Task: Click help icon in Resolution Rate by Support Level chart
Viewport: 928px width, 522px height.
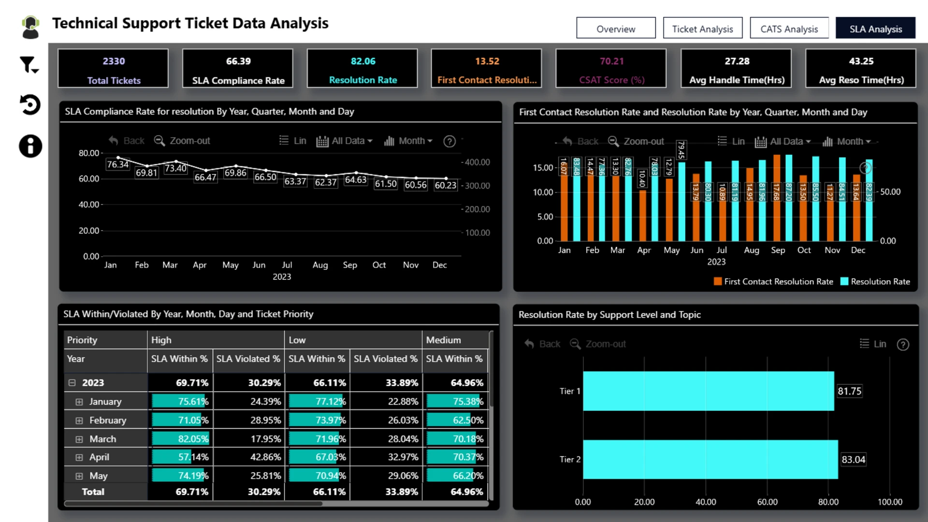Action: pos(902,344)
